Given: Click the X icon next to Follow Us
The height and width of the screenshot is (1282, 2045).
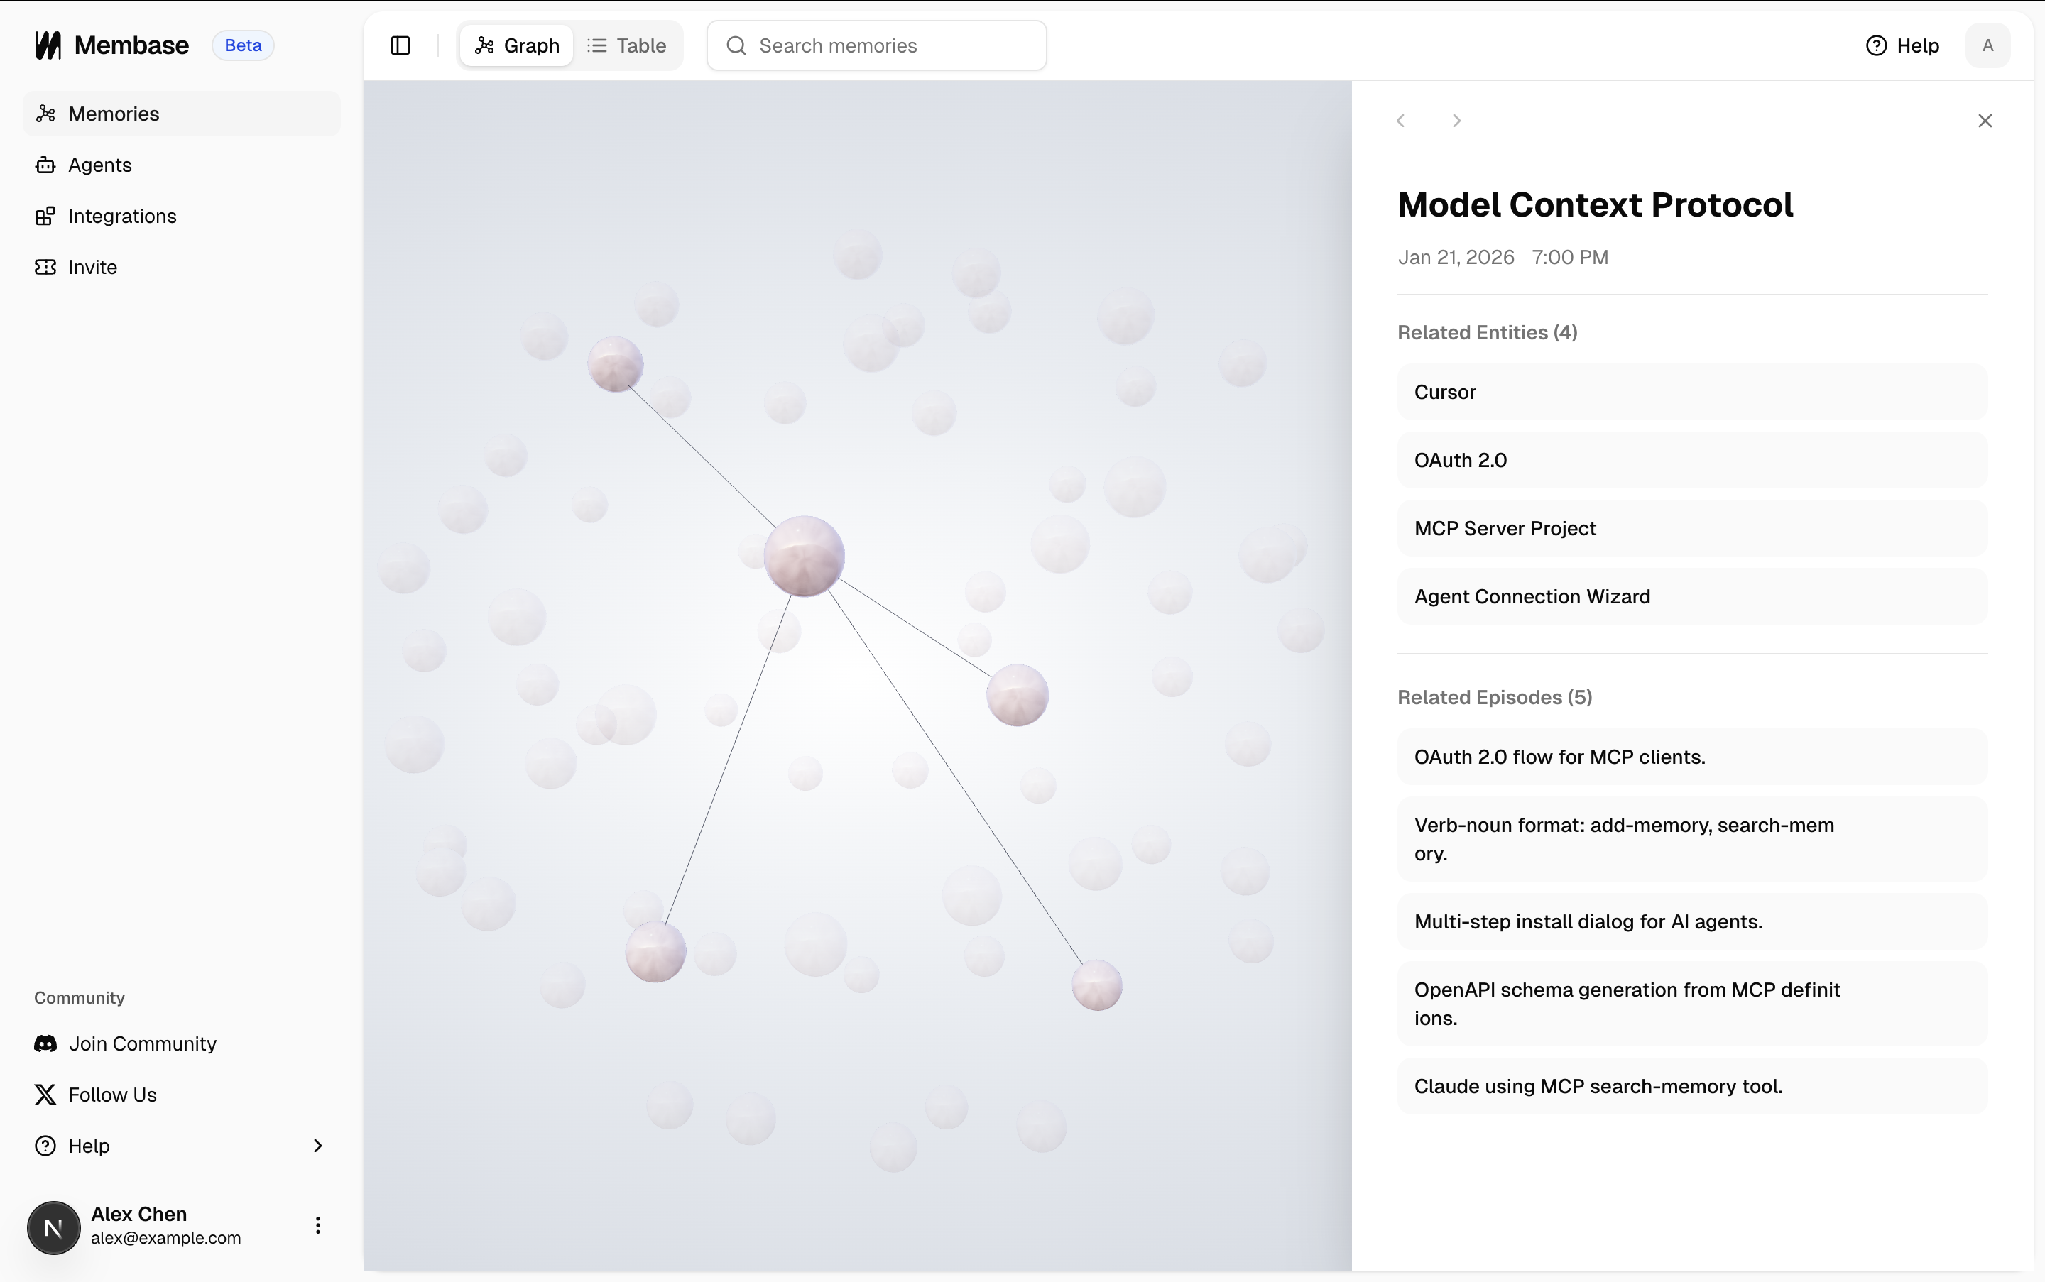Looking at the screenshot, I should (x=45, y=1095).
